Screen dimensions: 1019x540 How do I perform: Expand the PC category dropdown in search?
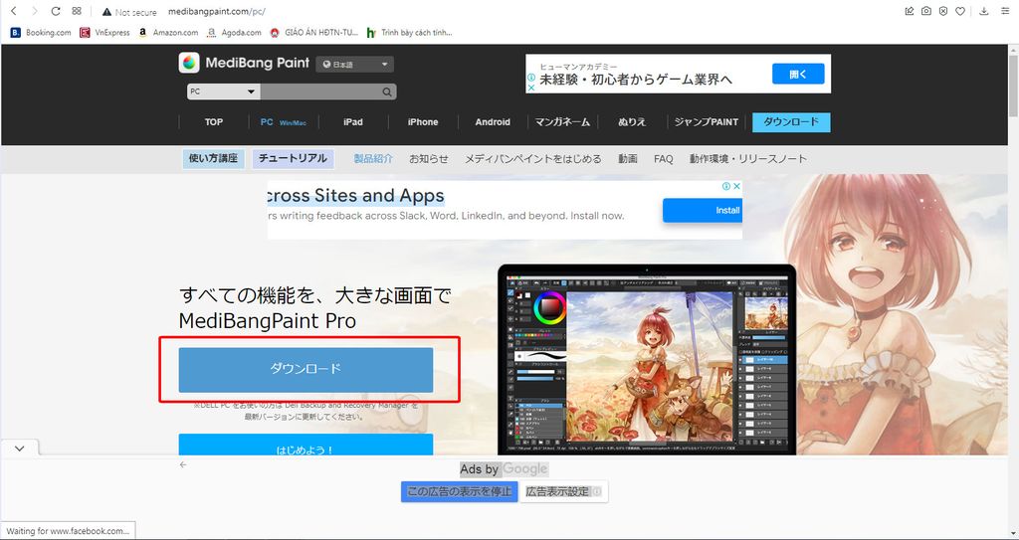coord(223,91)
